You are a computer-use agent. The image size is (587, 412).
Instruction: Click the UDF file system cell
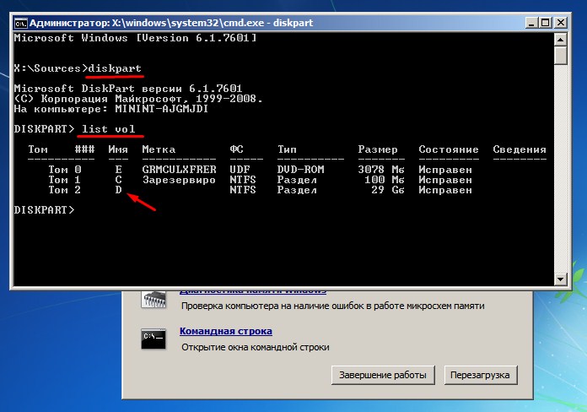(x=240, y=170)
